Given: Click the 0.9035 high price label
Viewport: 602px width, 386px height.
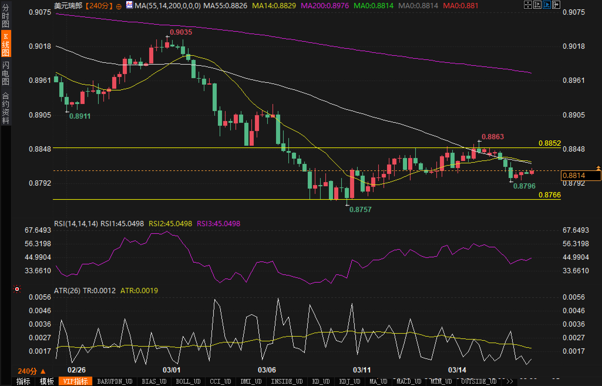Looking at the screenshot, I should (181, 32).
